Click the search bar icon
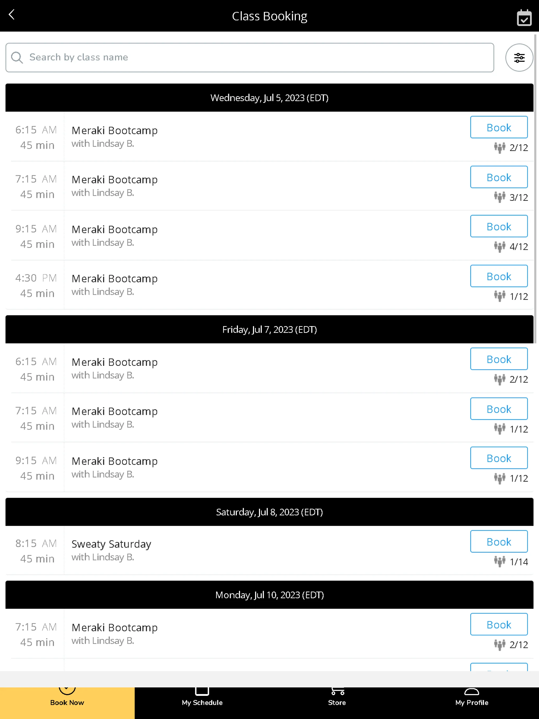 (x=18, y=57)
